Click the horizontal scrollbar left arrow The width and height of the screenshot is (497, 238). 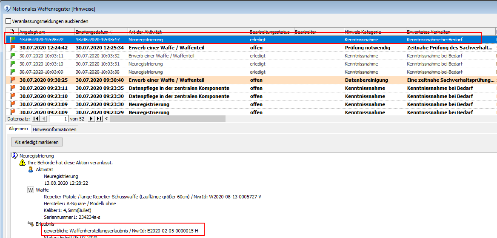107,119
